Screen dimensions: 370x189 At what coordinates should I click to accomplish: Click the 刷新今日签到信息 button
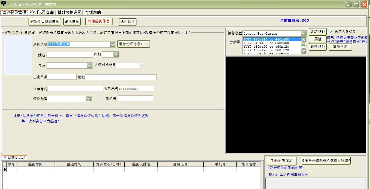pyautogui.click(x=44, y=21)
